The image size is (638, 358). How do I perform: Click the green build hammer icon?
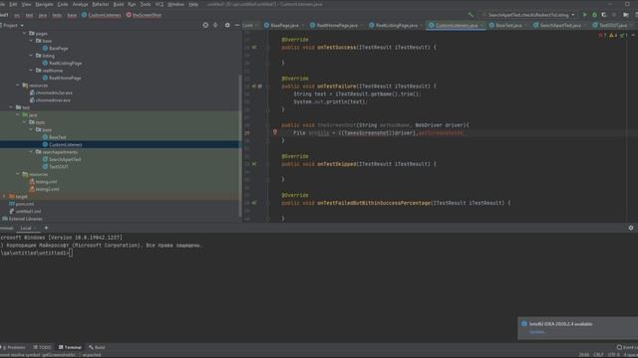point(471,15)
